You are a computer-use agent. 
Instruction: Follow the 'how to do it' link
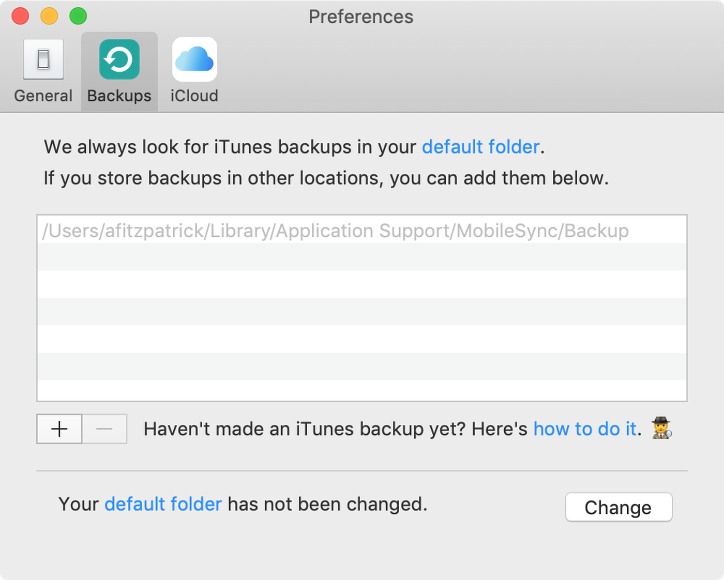click(584, 429)
